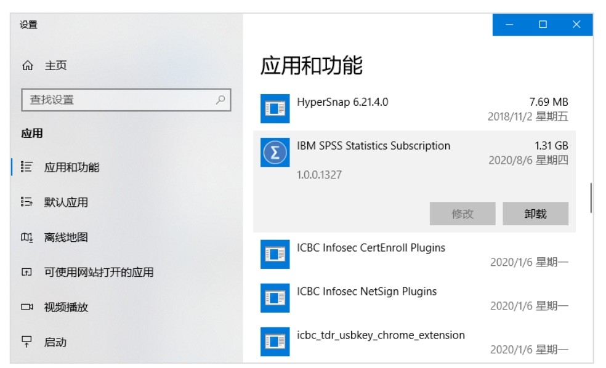Click the 卸载 uninstall button
Image resolution: width=606 pixels, height=368 pixels.
pos(535,214)
